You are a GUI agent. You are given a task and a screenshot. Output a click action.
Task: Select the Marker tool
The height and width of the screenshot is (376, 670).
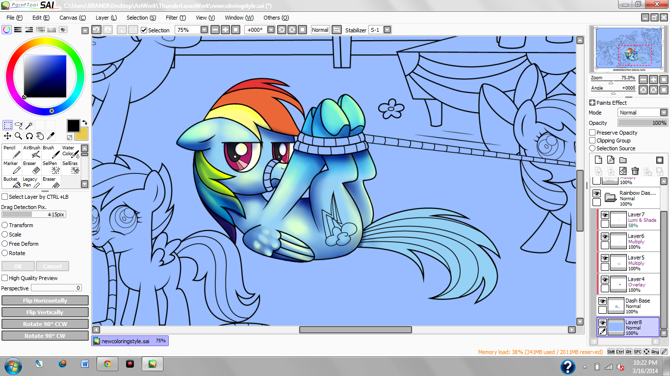(x=12, y=167)
